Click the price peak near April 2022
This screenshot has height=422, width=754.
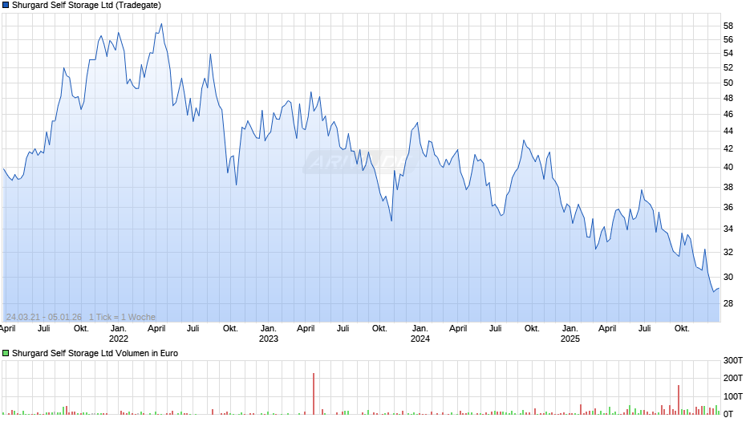(x=161, y=24)
